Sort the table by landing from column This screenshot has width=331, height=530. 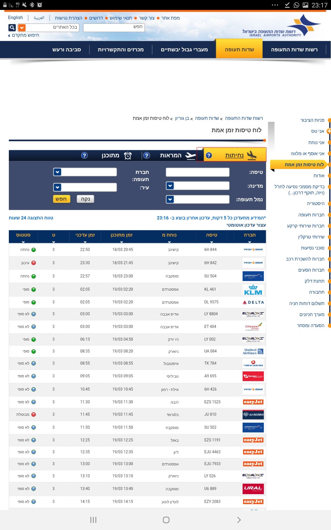tap(169, 237)
